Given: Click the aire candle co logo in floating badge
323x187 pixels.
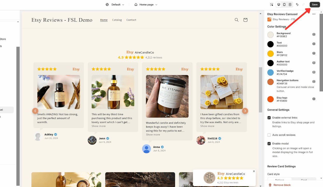Looking at the screenshot, I should pos(209,178).
